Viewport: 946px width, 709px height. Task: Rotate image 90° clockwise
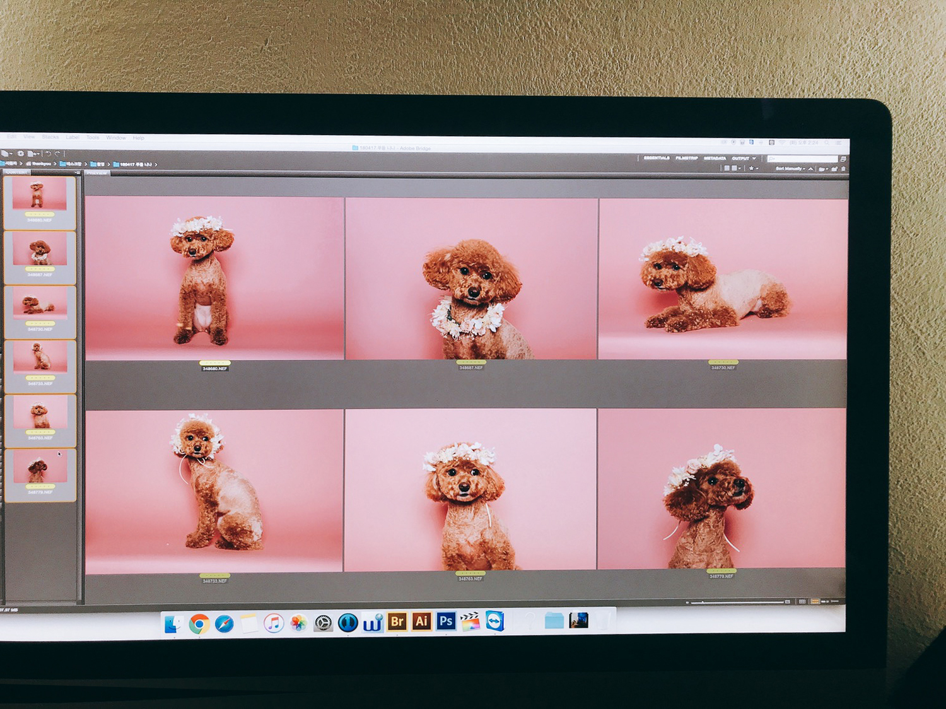[x=57, y=153]
